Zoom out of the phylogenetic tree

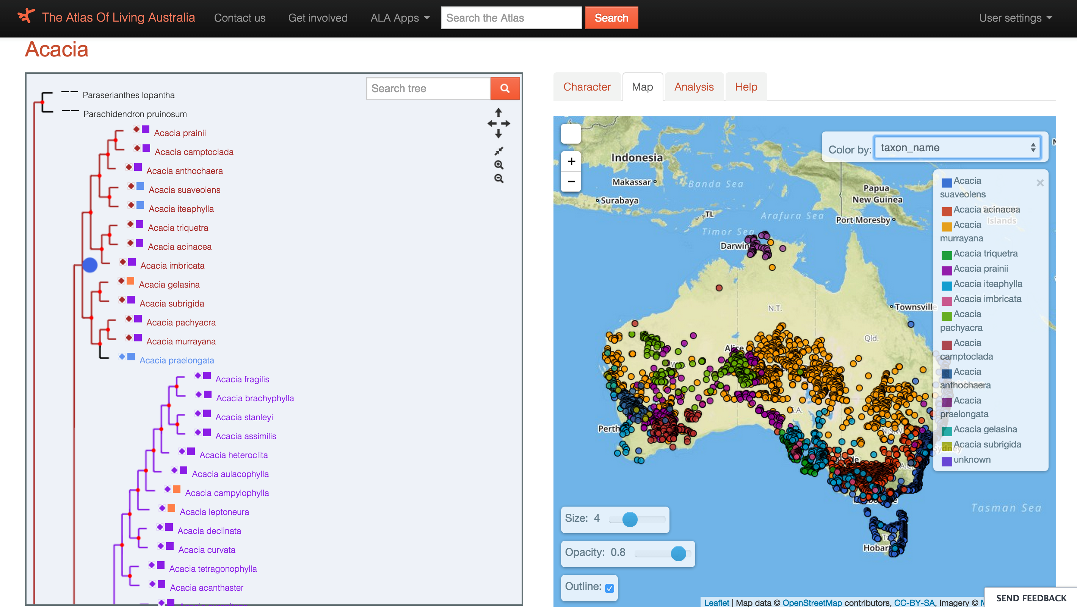pos(499,178)
